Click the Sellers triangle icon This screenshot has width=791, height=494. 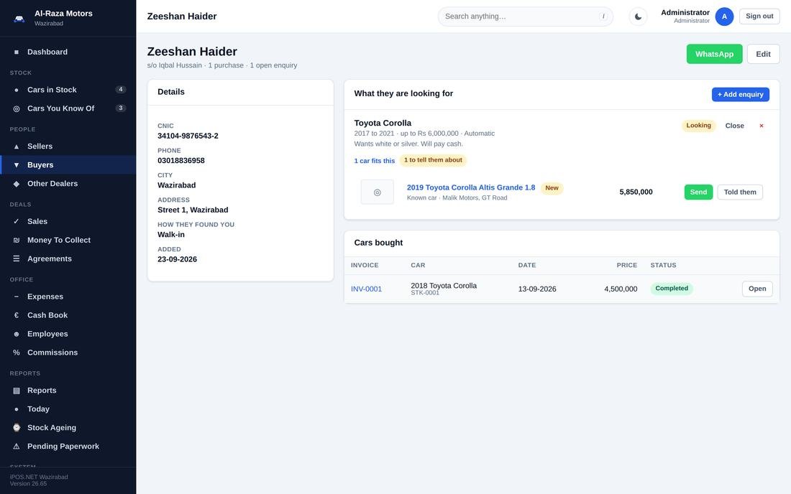pos(16,146)
